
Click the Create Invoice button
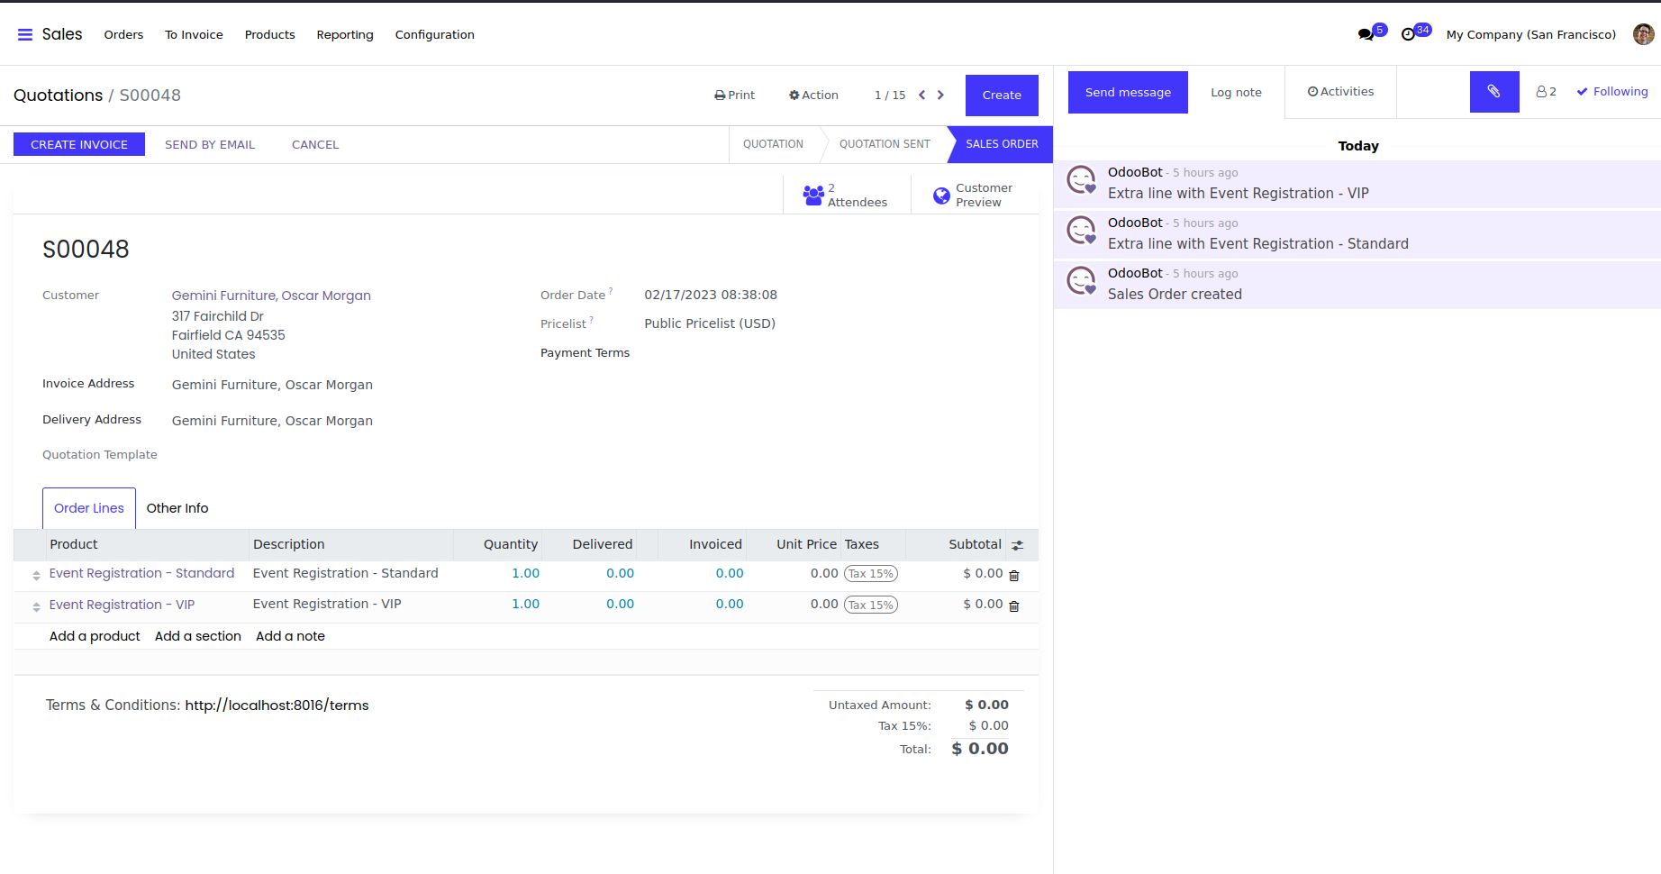pyautogui.click(x=79, y=144)
